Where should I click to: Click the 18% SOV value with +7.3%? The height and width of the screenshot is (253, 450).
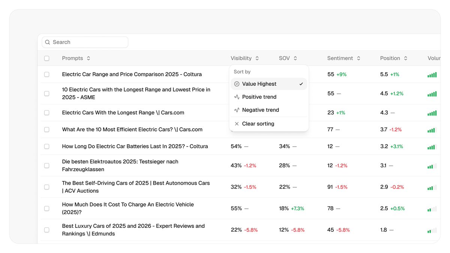[284, 208]
